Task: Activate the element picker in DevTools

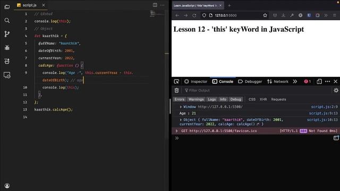Action: pyautogui.click(x=176, y=81)
